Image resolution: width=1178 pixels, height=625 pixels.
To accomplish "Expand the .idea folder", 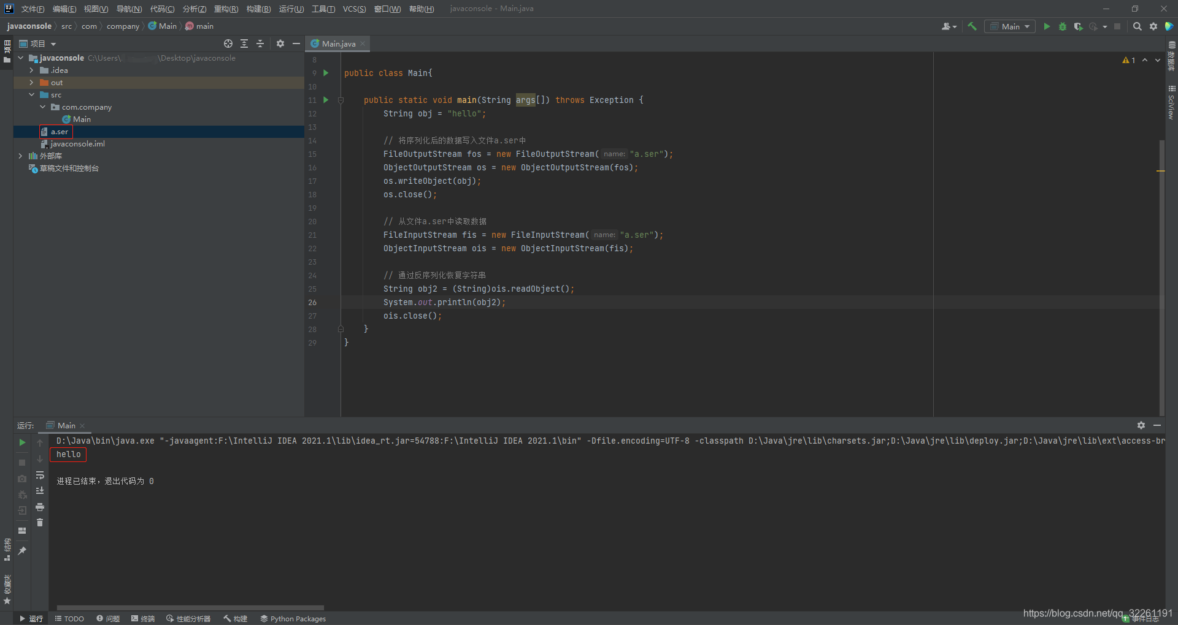I will 31,70.
